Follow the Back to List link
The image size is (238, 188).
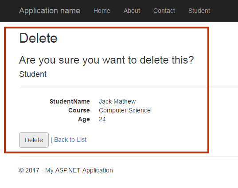pyautogui.click(x=70, y=140)
